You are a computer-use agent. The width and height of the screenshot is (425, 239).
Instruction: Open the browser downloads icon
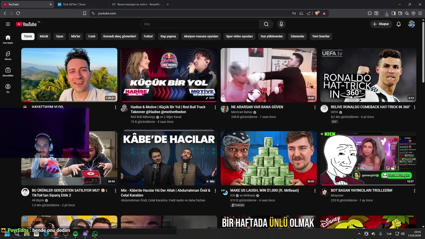387,13
